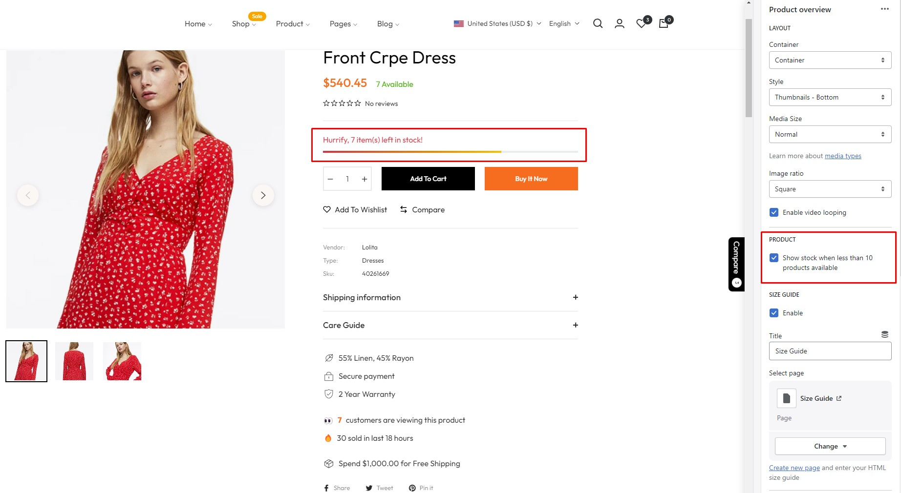Open the shopping cart icon

[x=664, y=23]
